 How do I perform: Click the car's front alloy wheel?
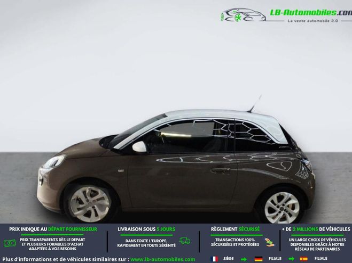point(90,204)
